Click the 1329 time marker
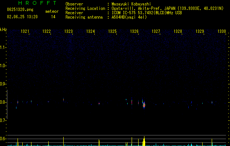This screenshot has height=146, width=230. coord(200,31)
